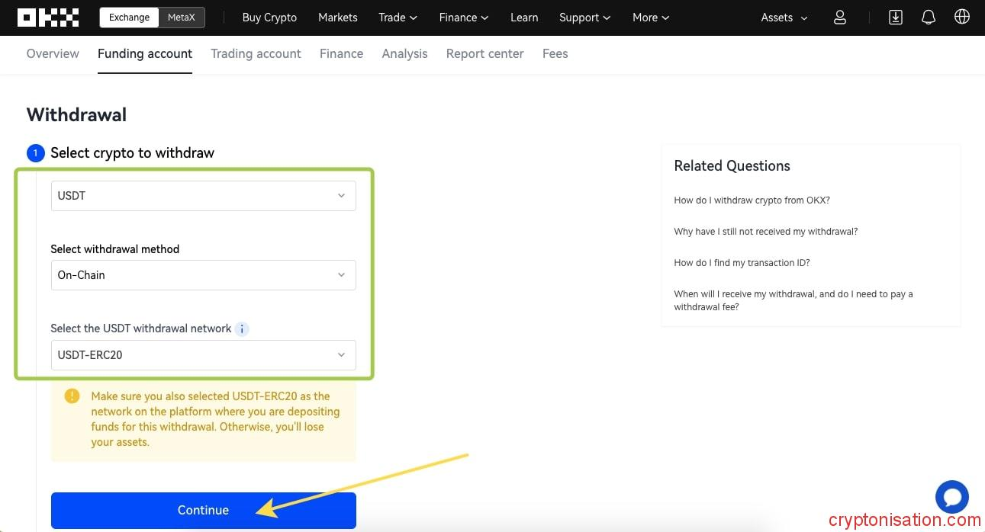The height and width of the screenshot is (532, 985).
Task: Expand the Assets menu
Action: click(784, 18)
